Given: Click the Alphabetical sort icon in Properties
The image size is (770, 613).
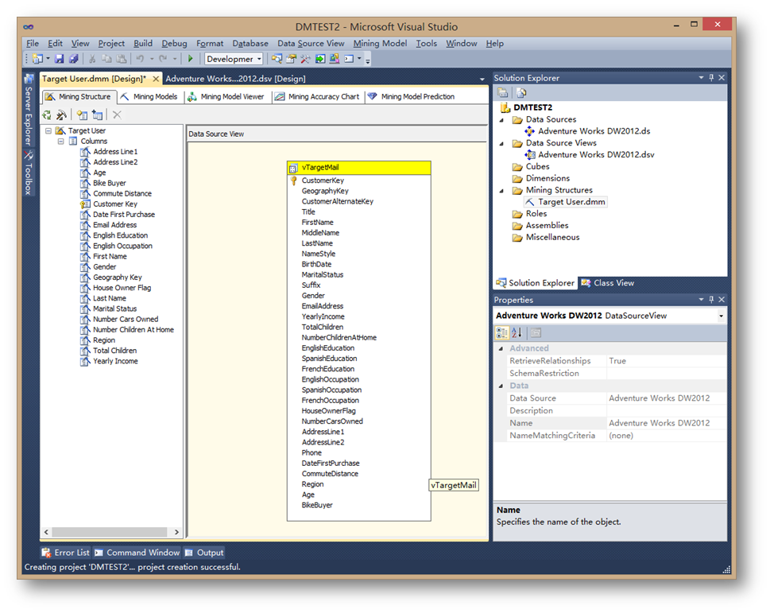Looking at the screenshot, I should (517, 333).
